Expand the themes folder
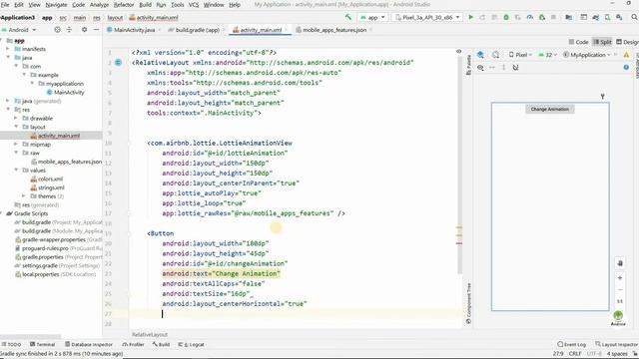The height and width of the screenshot is (359, 639). click(x=24, y=196)
